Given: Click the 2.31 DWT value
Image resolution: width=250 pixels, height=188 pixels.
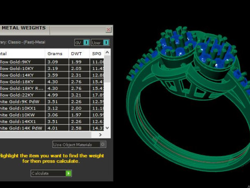Looking at the screenshot, I should point(76,75).
